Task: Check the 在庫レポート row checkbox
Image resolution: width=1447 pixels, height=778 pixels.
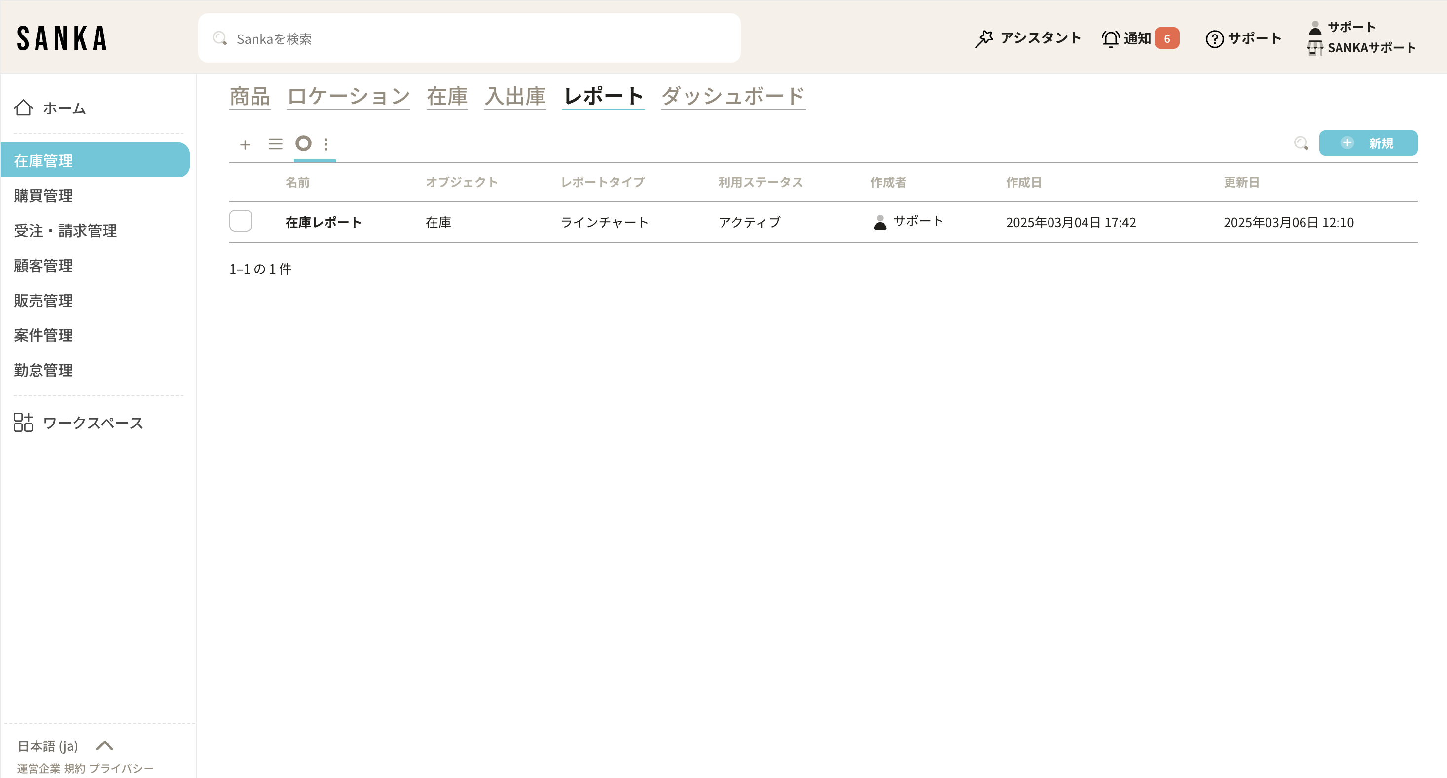Action: tap(240, 221)
